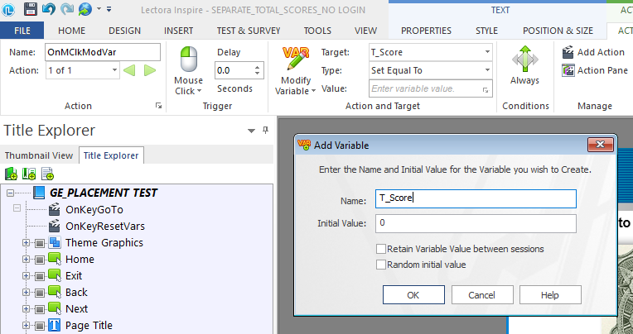
Task: Click the Undo arrow icon
Action: 48,9
